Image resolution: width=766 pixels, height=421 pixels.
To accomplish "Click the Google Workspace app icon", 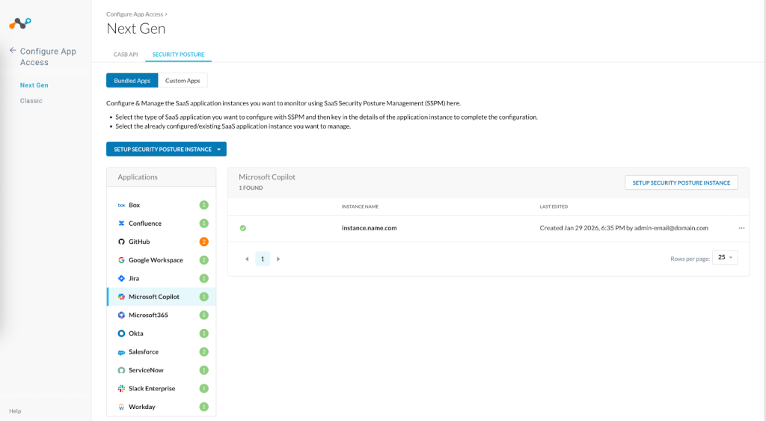I will click(x=121, y=259).
